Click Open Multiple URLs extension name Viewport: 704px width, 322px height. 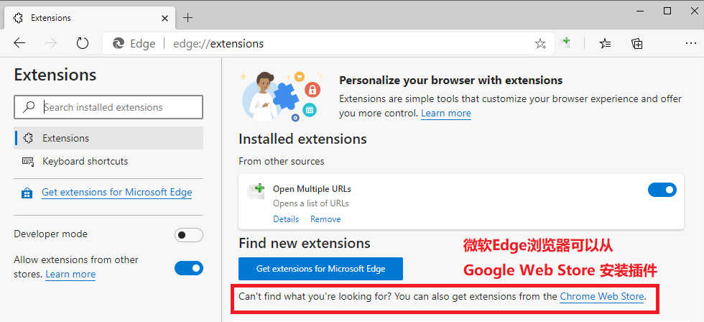click(312, 189)
